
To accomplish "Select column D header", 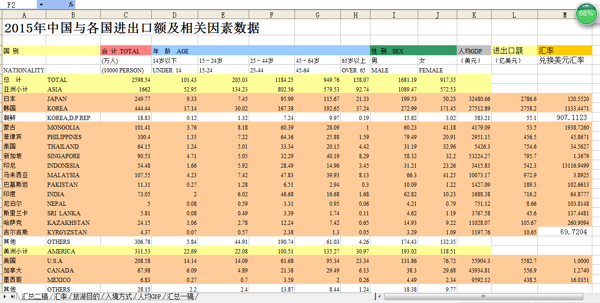I will 174,15.
